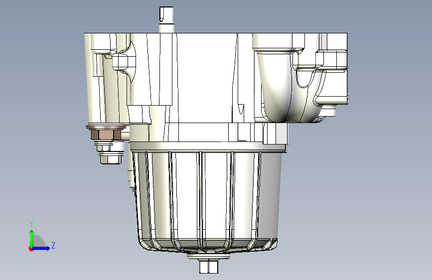Screen dimensions: 432x280
Task: Click the green Y axis arrow of triad
Action: tap(32, 239)
